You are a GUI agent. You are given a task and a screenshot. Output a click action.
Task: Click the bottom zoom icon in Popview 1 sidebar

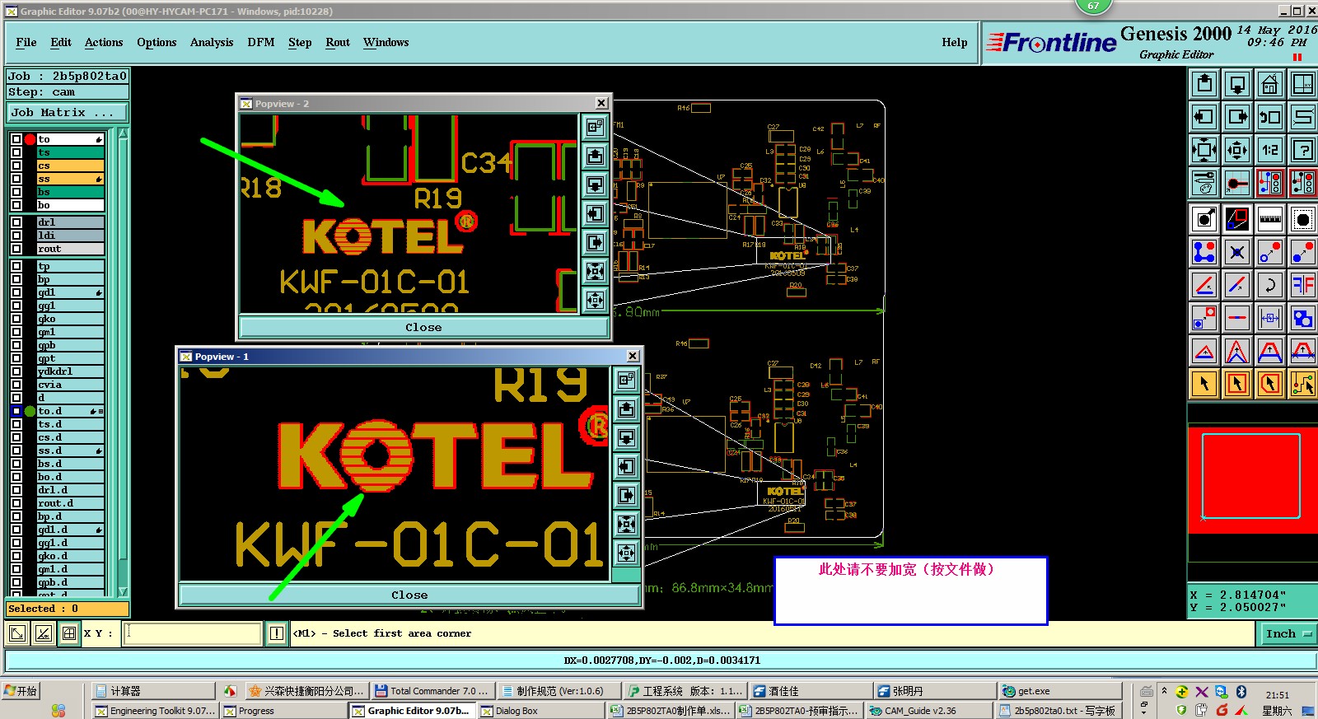click(x=626, y=553)
